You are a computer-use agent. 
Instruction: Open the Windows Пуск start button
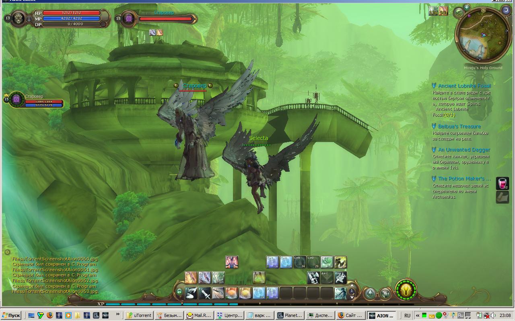11,315
